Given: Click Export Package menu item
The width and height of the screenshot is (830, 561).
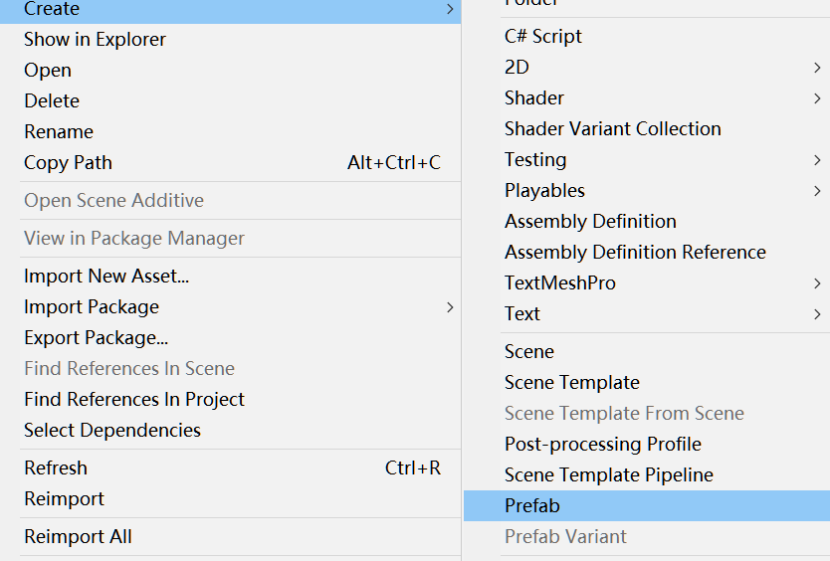Looking at the screenshot, I should pyautogui.click(x=97, y=337).
